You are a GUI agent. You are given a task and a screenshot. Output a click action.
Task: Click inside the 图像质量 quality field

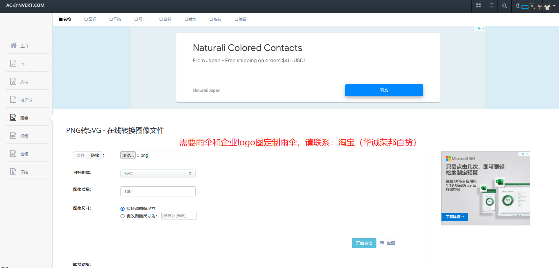coord(158,191)
